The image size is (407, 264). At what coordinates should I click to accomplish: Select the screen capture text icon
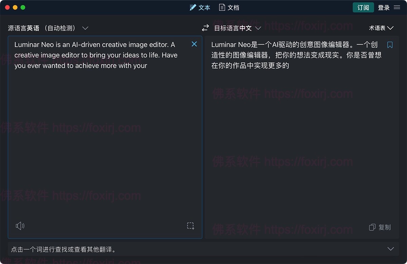191,226
